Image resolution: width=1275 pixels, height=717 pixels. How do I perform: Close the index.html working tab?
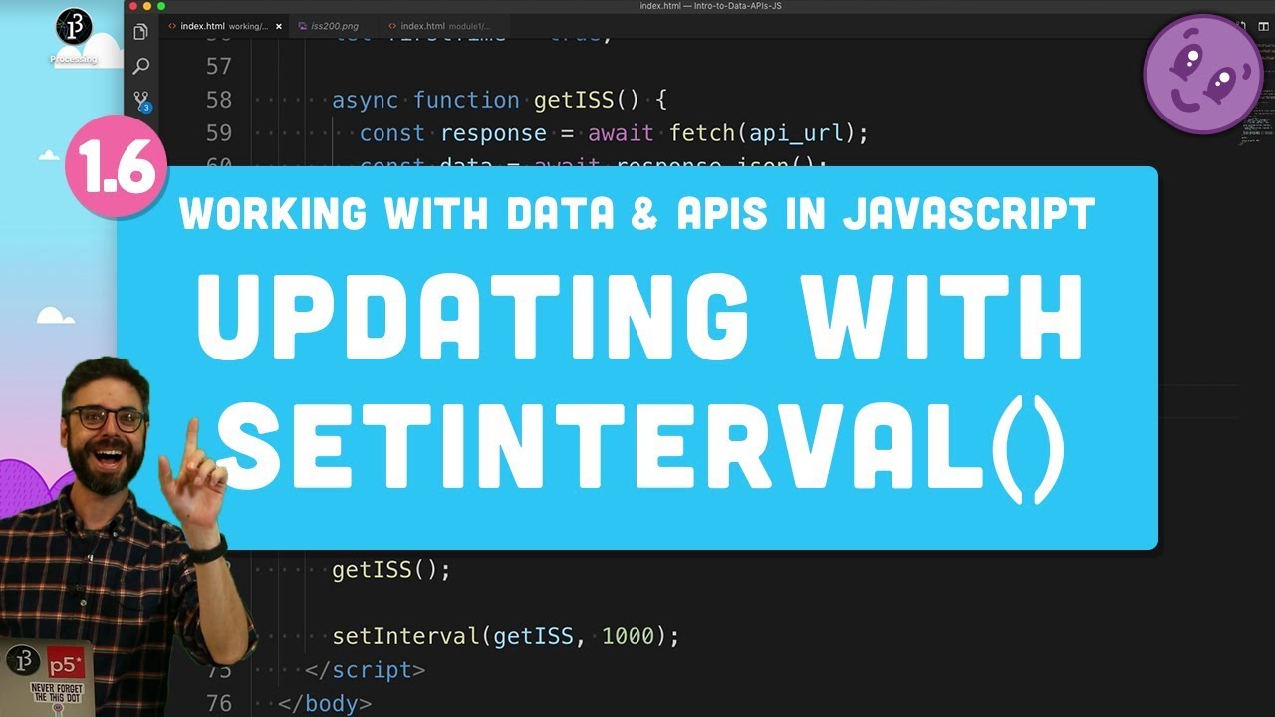click(279, 26)
